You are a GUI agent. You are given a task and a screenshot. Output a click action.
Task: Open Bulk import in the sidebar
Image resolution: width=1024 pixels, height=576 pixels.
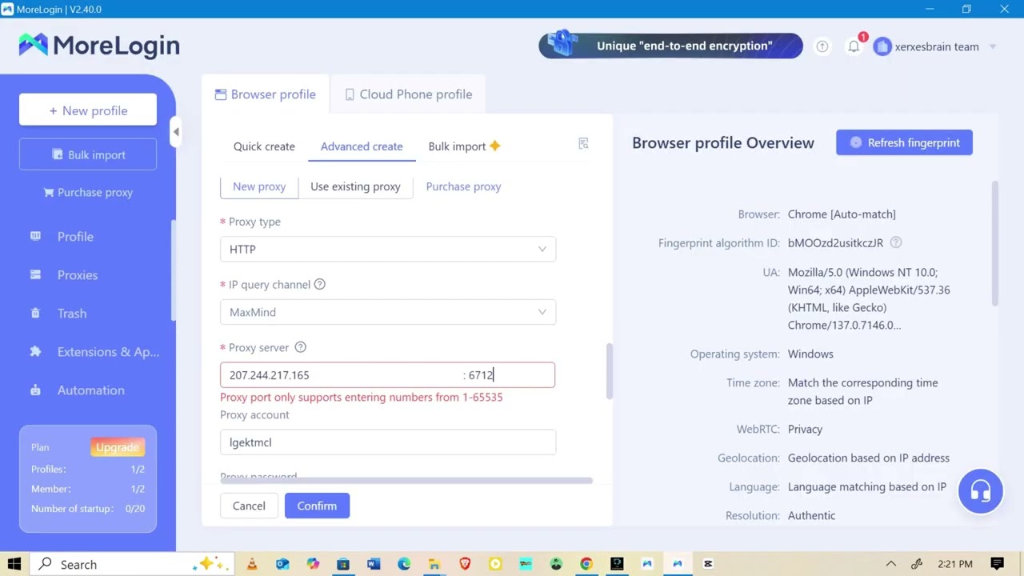coord(88,154)
